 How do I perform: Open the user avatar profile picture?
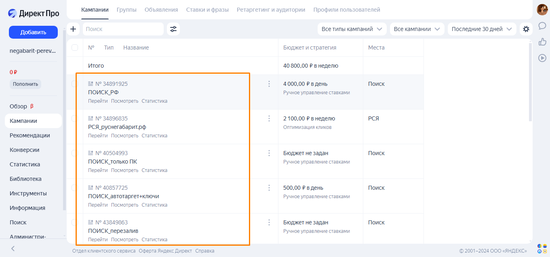542,10
